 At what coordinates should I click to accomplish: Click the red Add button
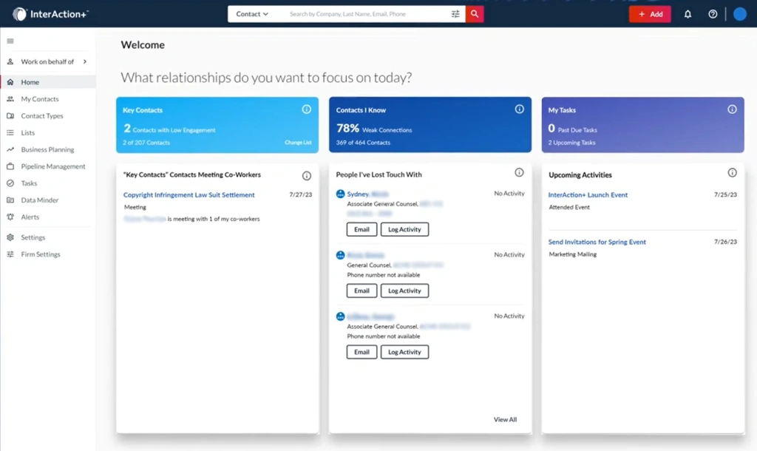650,14
